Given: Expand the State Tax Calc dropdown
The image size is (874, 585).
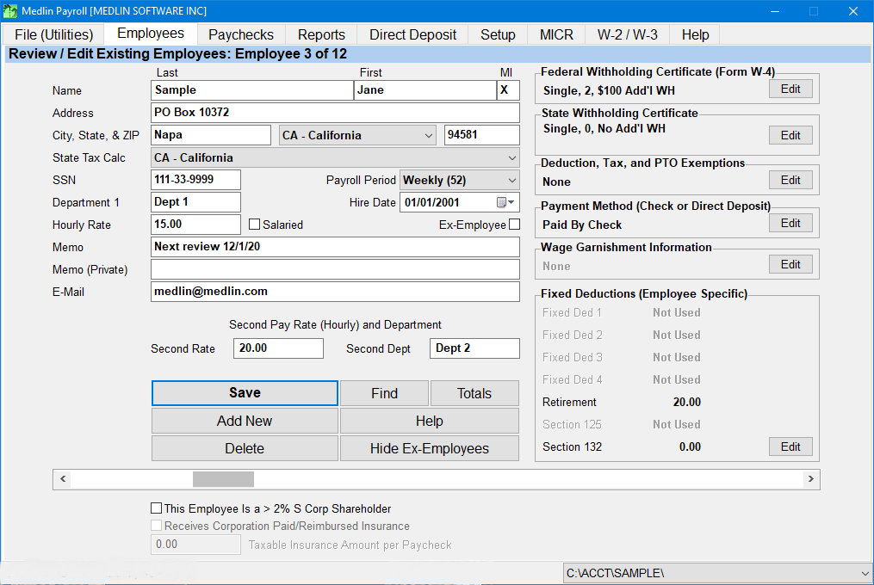Looking at the screenshot, I should click(x=511, y=157).
